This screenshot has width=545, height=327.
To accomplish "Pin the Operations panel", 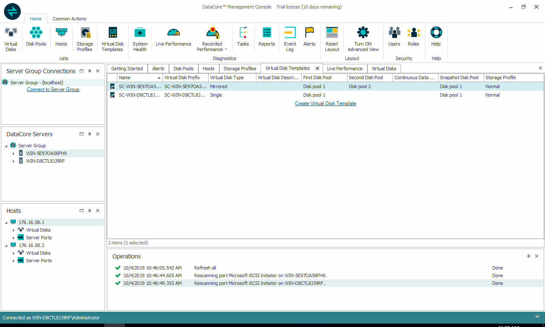I will coord(529,256).
